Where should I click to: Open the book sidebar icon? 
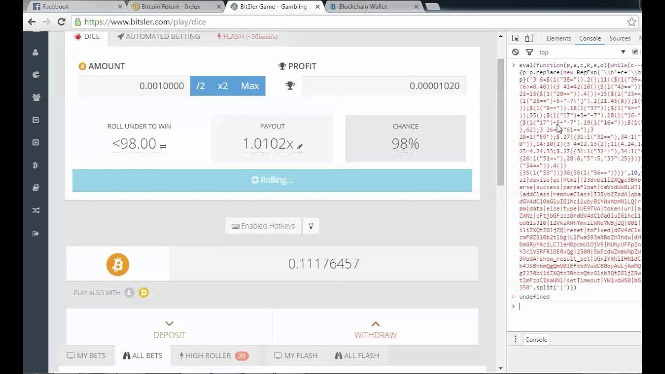tap(35, 188)
